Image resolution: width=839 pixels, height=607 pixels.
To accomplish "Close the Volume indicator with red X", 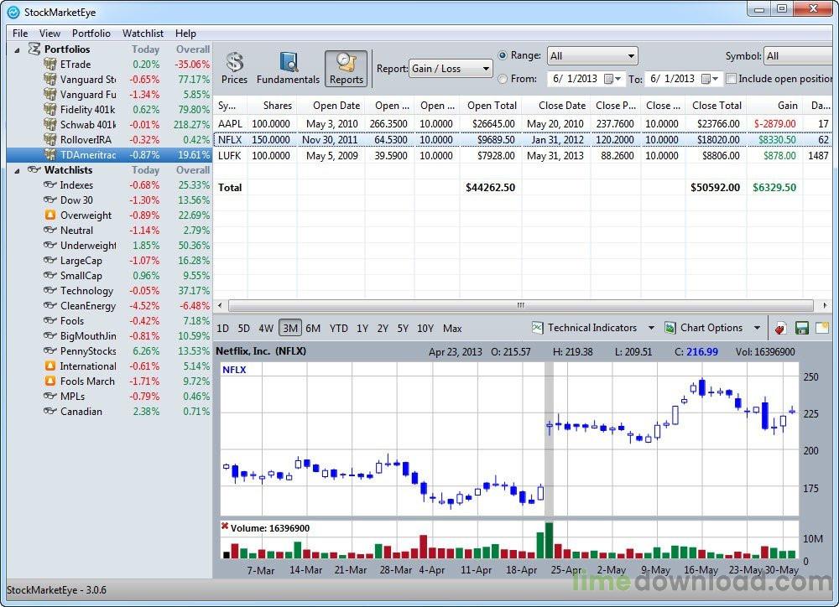I will (225, 527).
